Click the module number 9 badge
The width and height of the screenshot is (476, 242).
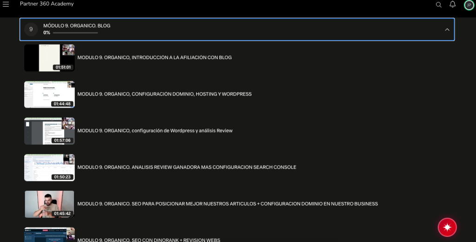click(31, 29)
